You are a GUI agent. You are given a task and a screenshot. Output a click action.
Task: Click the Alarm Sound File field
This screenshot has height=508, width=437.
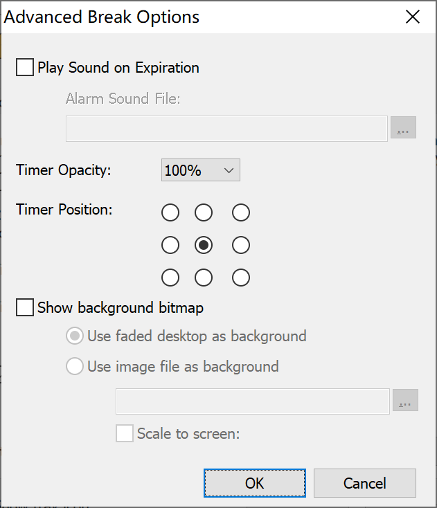226,129
